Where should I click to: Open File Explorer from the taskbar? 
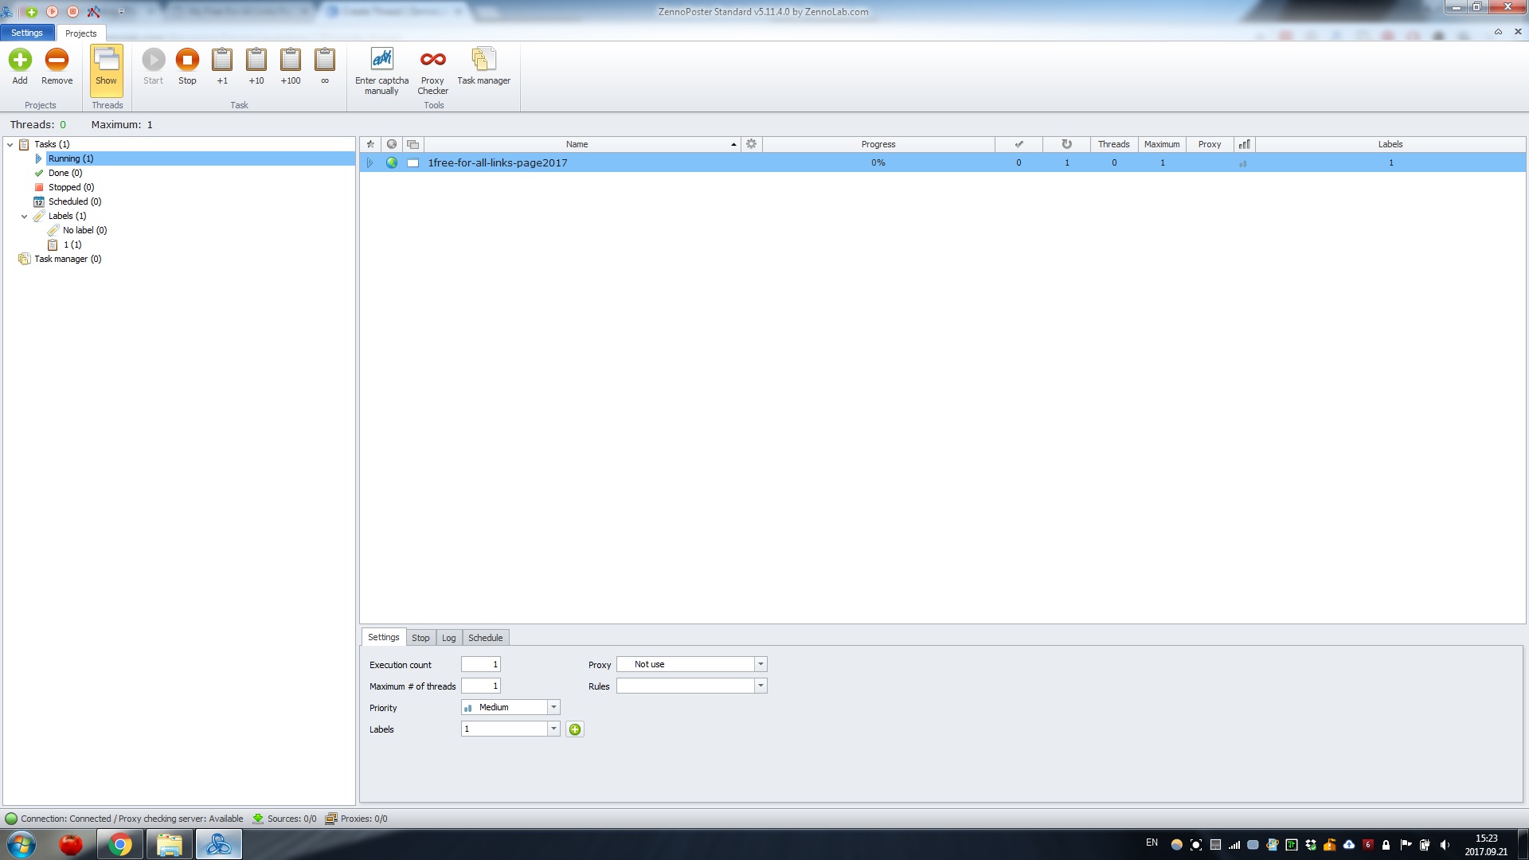pyautogui.click(x=169, y=844)
